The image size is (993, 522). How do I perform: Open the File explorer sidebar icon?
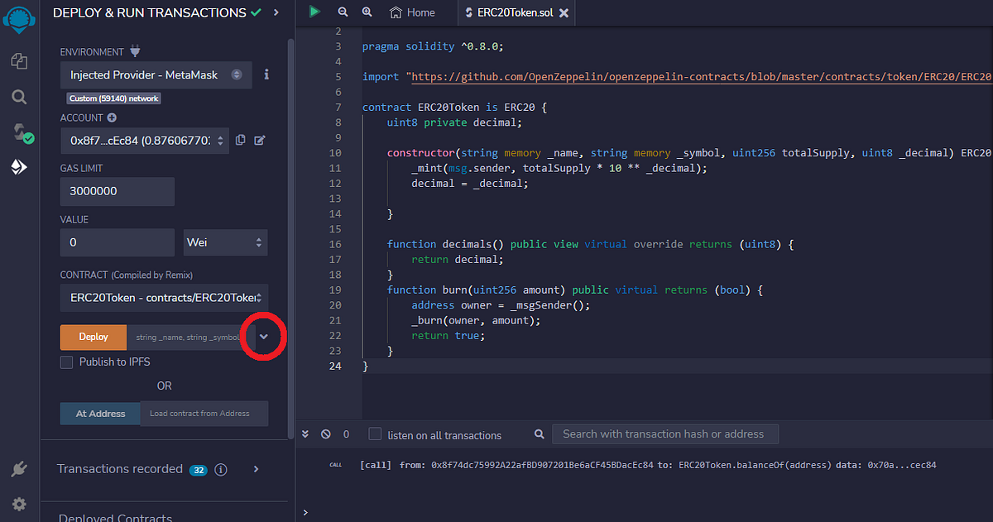point(19,60)
